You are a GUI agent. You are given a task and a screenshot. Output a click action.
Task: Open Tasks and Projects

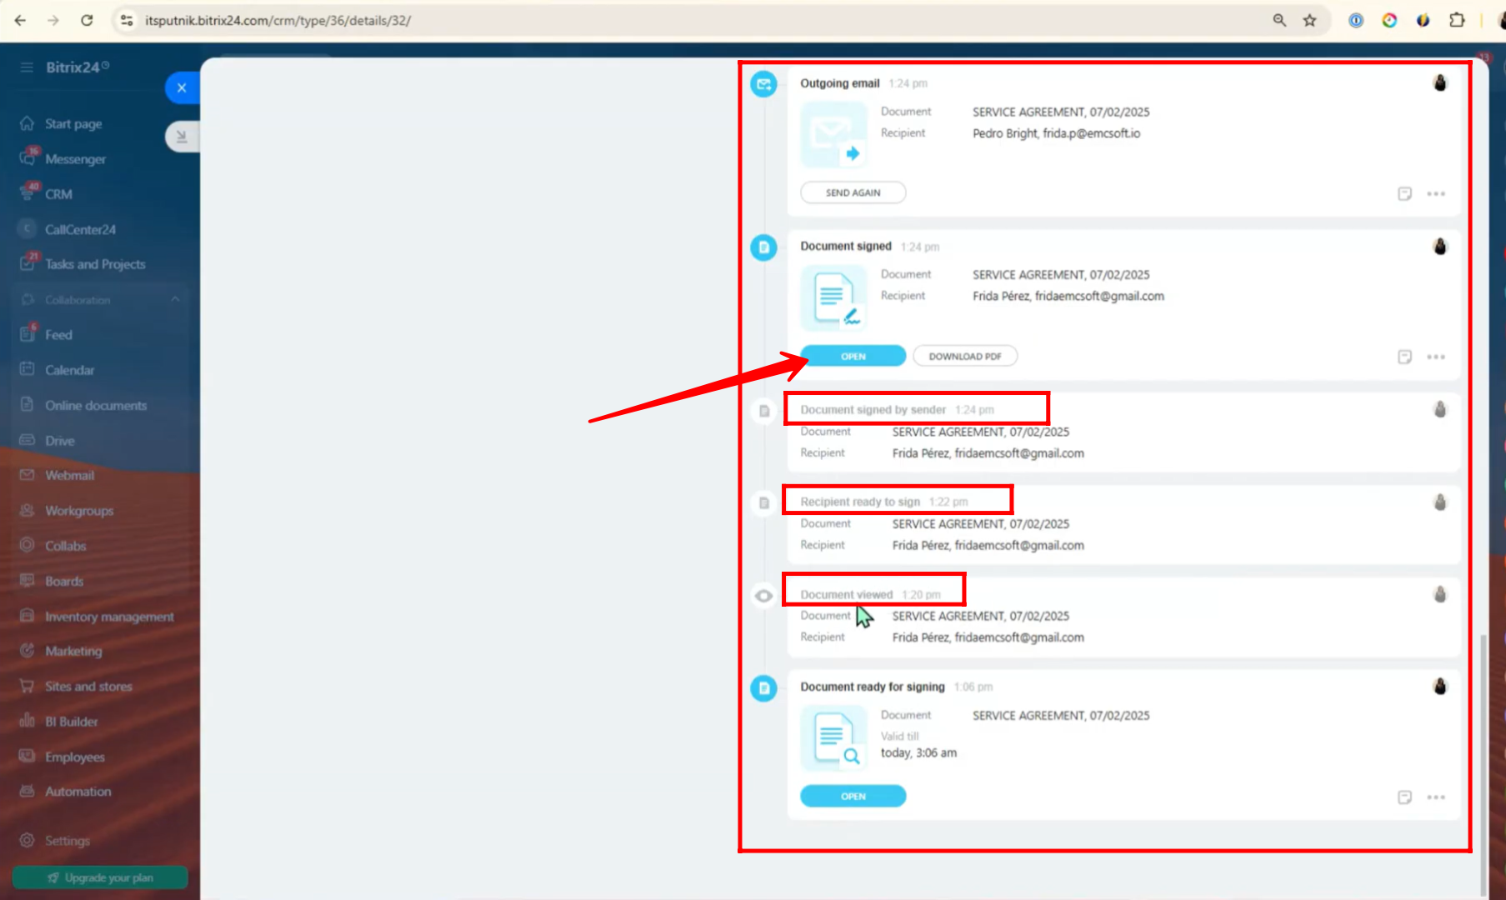pos(95,264)
